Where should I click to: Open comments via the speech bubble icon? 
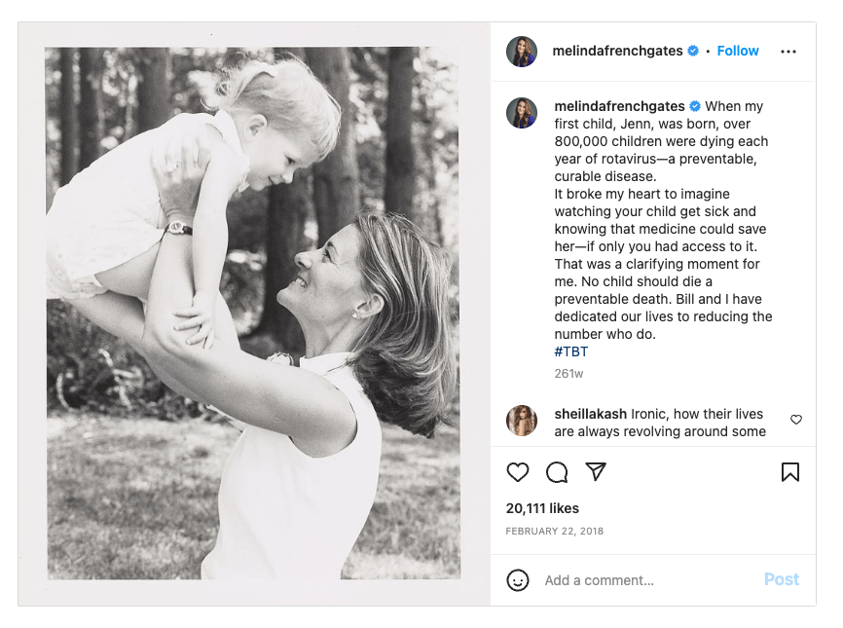click(x=557, y=472)
